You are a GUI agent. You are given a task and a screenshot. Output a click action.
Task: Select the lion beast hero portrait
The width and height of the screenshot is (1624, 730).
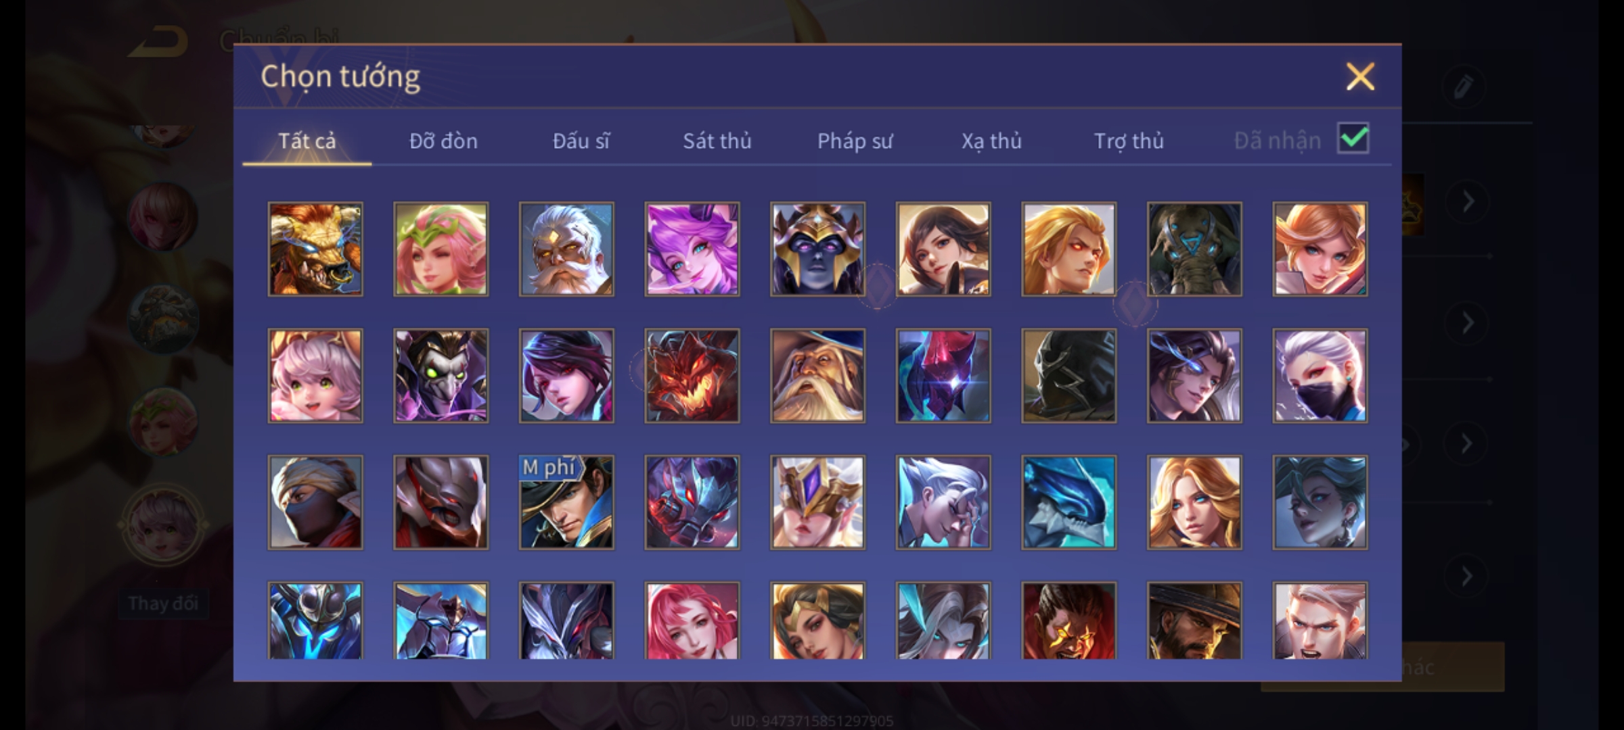coord(315,249)
